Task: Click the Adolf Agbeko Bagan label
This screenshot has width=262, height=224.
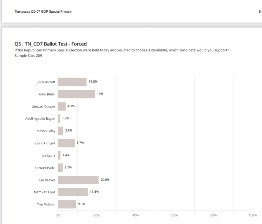Action: pyautogui.click(x=40, y=119)
